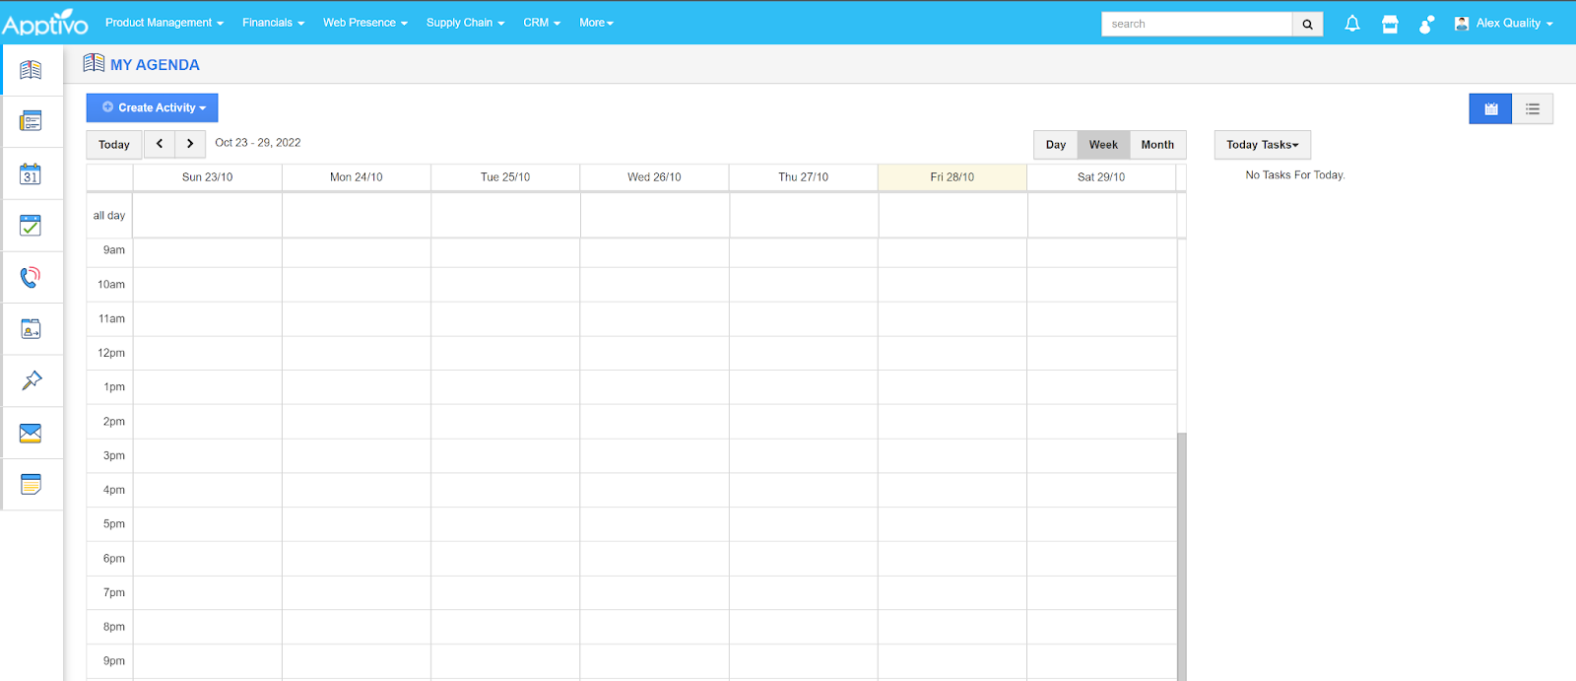Open the App Store icon in header

pyautogui.click(x=1390, y=24)
